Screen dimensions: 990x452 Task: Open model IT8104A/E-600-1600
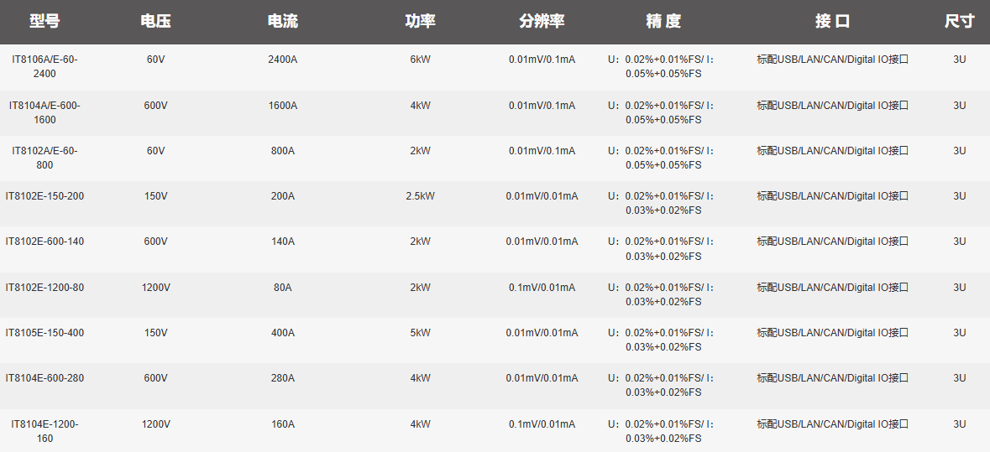[45, 112]
